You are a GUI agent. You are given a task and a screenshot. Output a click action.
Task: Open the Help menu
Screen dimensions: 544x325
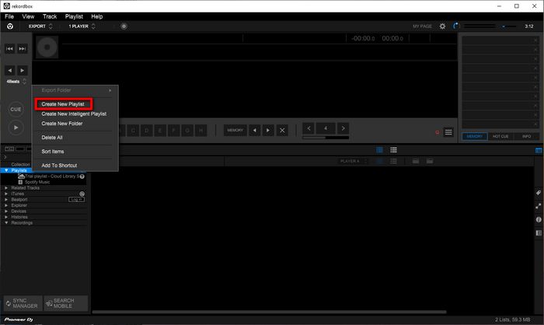coord(97,16)
